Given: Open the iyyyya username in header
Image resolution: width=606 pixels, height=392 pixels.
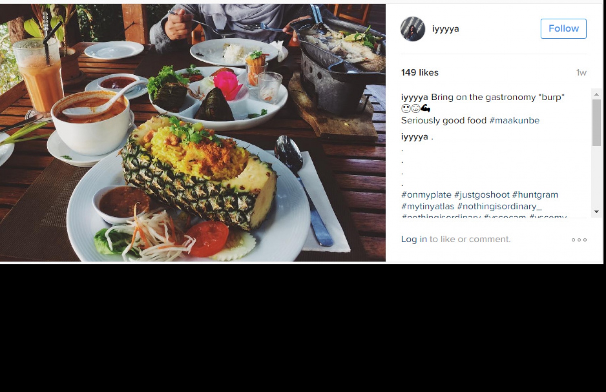Looking at the screenshot, I should coord(445,29).
